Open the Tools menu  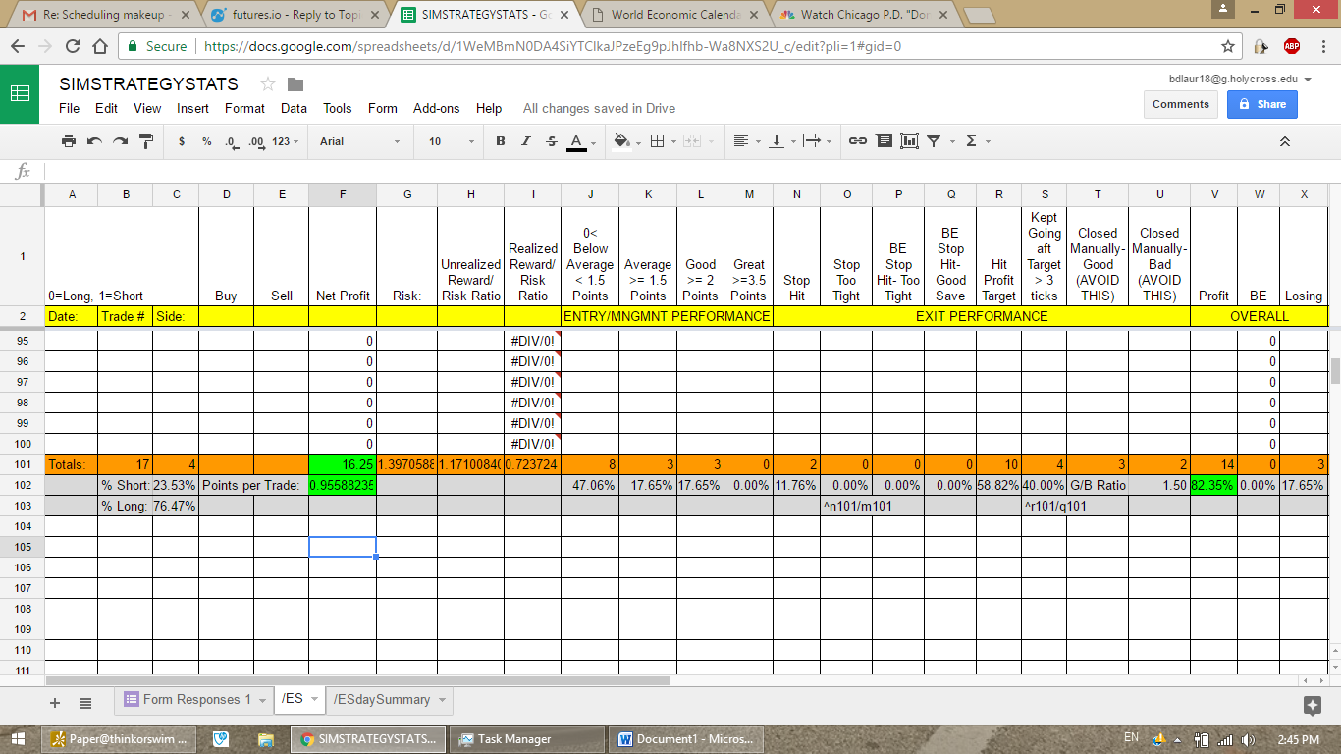click(x=337, y=108)
